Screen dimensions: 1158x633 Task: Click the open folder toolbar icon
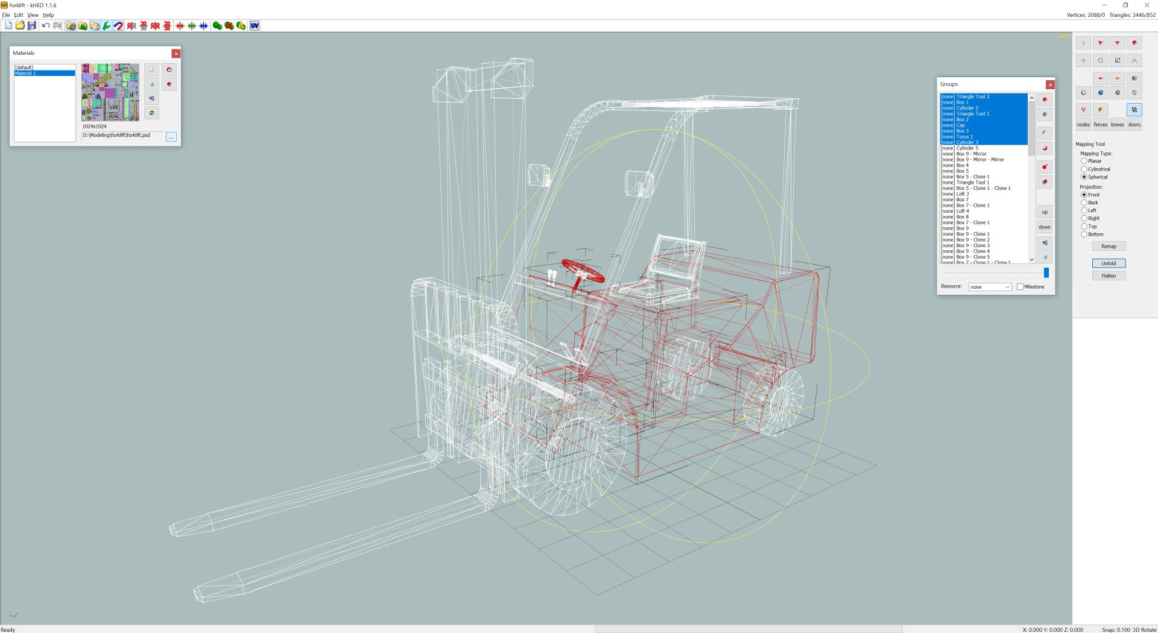point(20,26)
